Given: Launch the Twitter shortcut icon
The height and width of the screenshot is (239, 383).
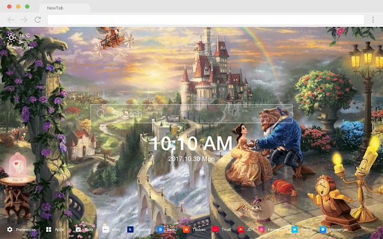Looking at the screenshot, I should point(294,229).
